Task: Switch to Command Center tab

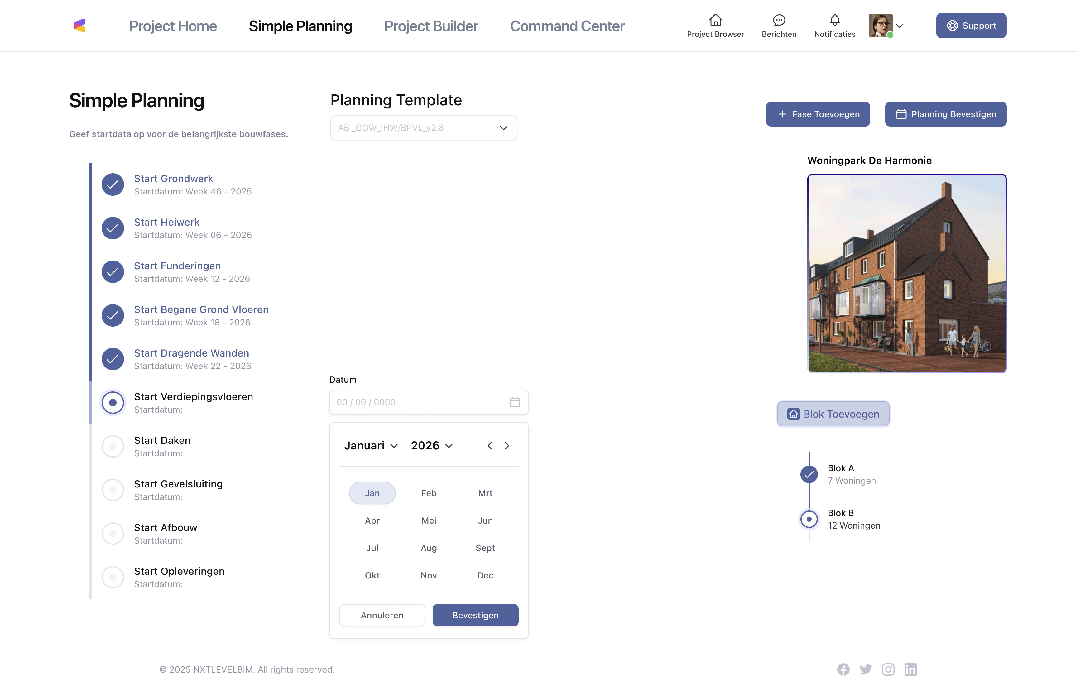Action: click(x=567, y=26)
